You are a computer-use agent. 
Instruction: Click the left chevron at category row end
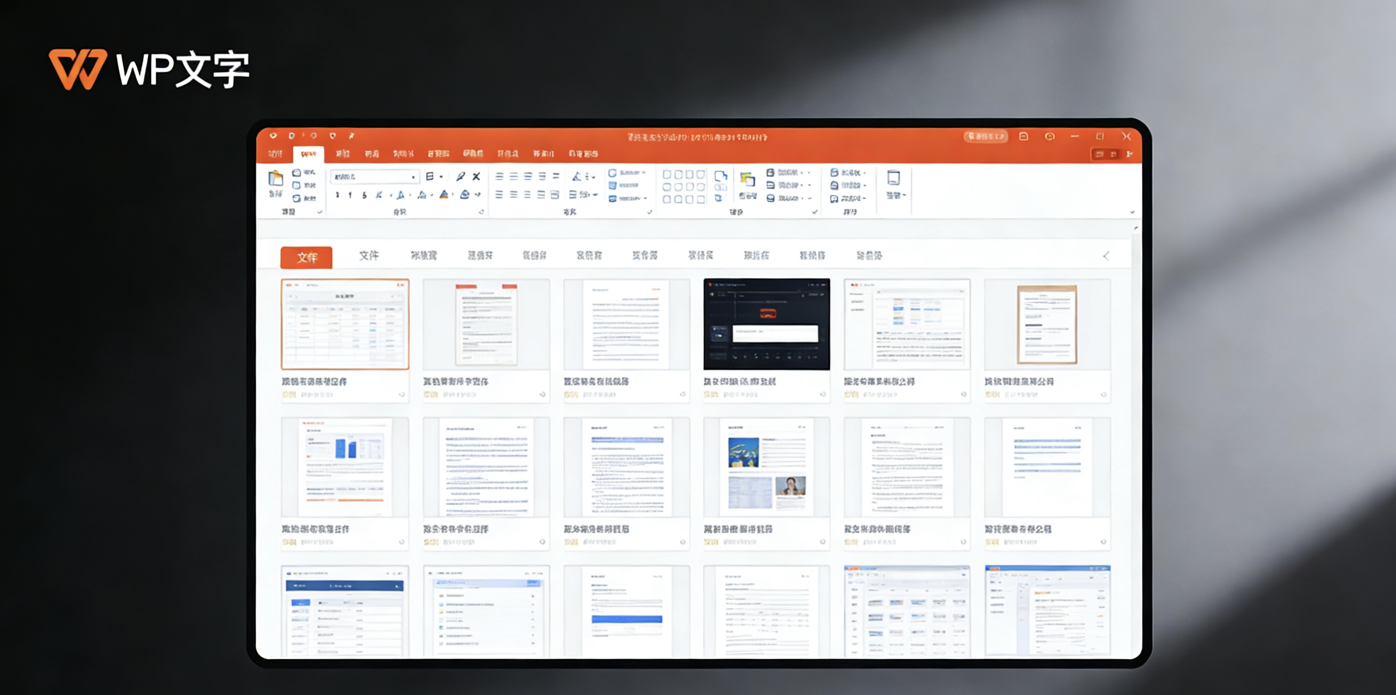tap(1106, 257)
